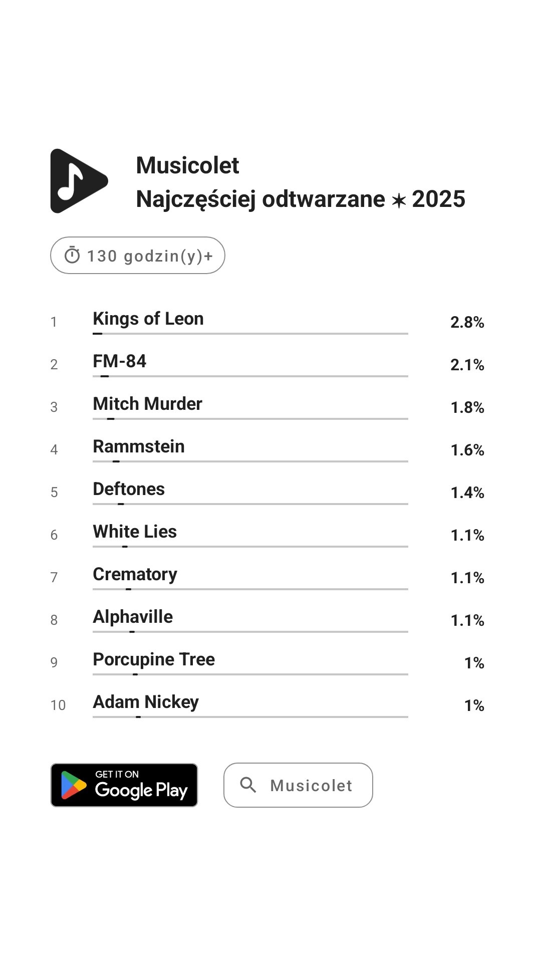Image resolution: width=541 pixels, height=962 pixels.
Task: Open the Get it on Google Play badge
Action: pos(124,785)
